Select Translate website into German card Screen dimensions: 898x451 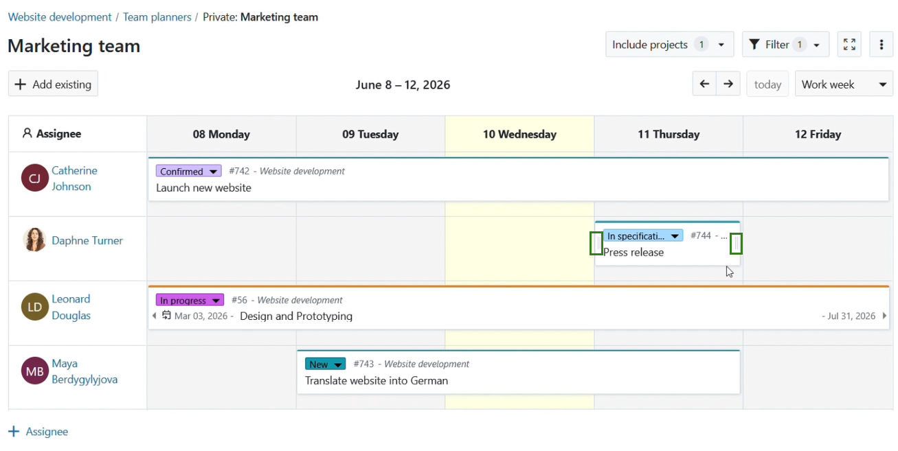coord(519,372)
